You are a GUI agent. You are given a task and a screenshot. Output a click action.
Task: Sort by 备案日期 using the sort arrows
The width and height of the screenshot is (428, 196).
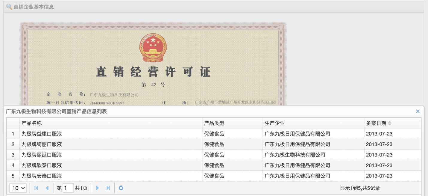pos(390,123)
